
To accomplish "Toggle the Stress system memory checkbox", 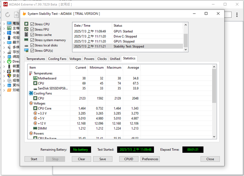I will (32, 40).
